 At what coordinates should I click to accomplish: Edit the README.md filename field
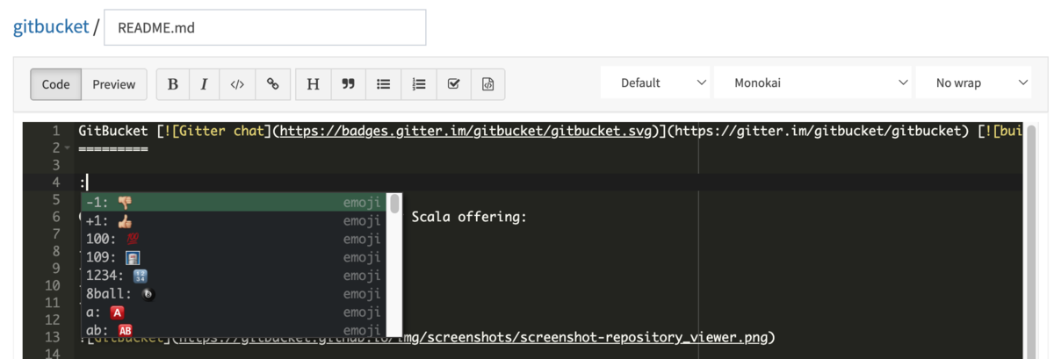264,28
